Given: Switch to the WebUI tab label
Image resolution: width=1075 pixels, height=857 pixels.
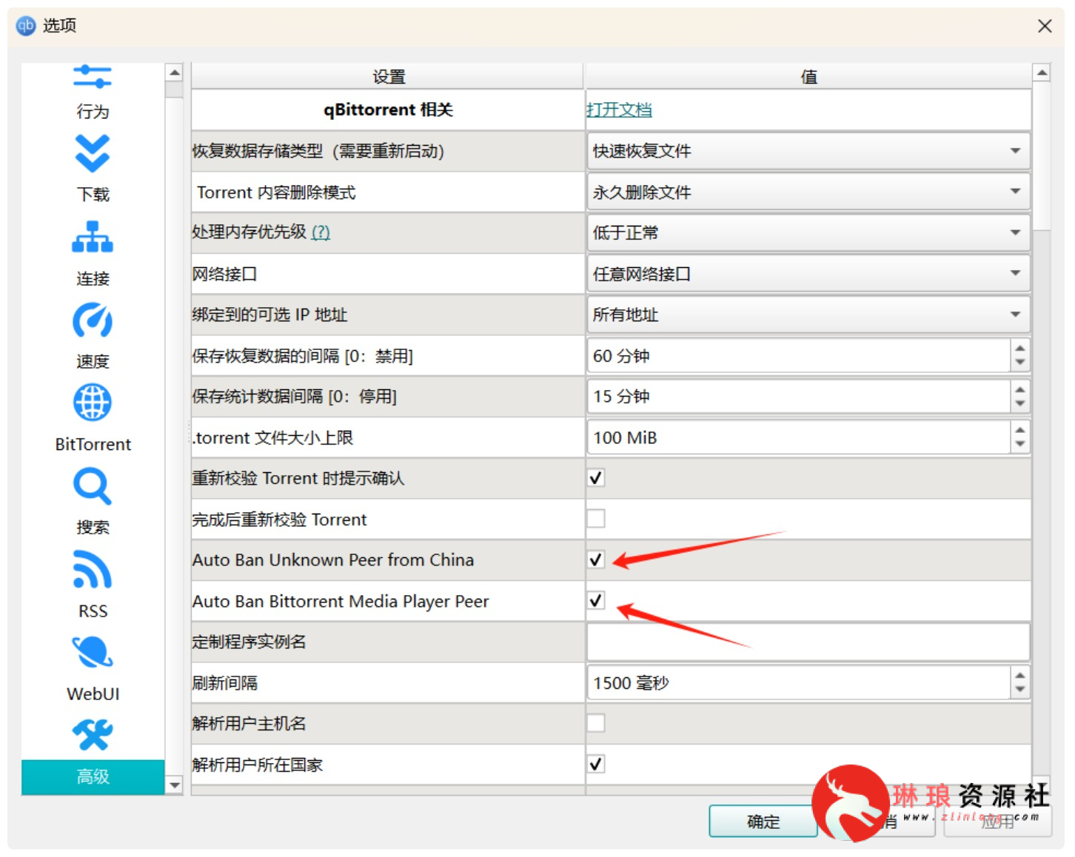Looking at the screenshot, I should (93, 694).
